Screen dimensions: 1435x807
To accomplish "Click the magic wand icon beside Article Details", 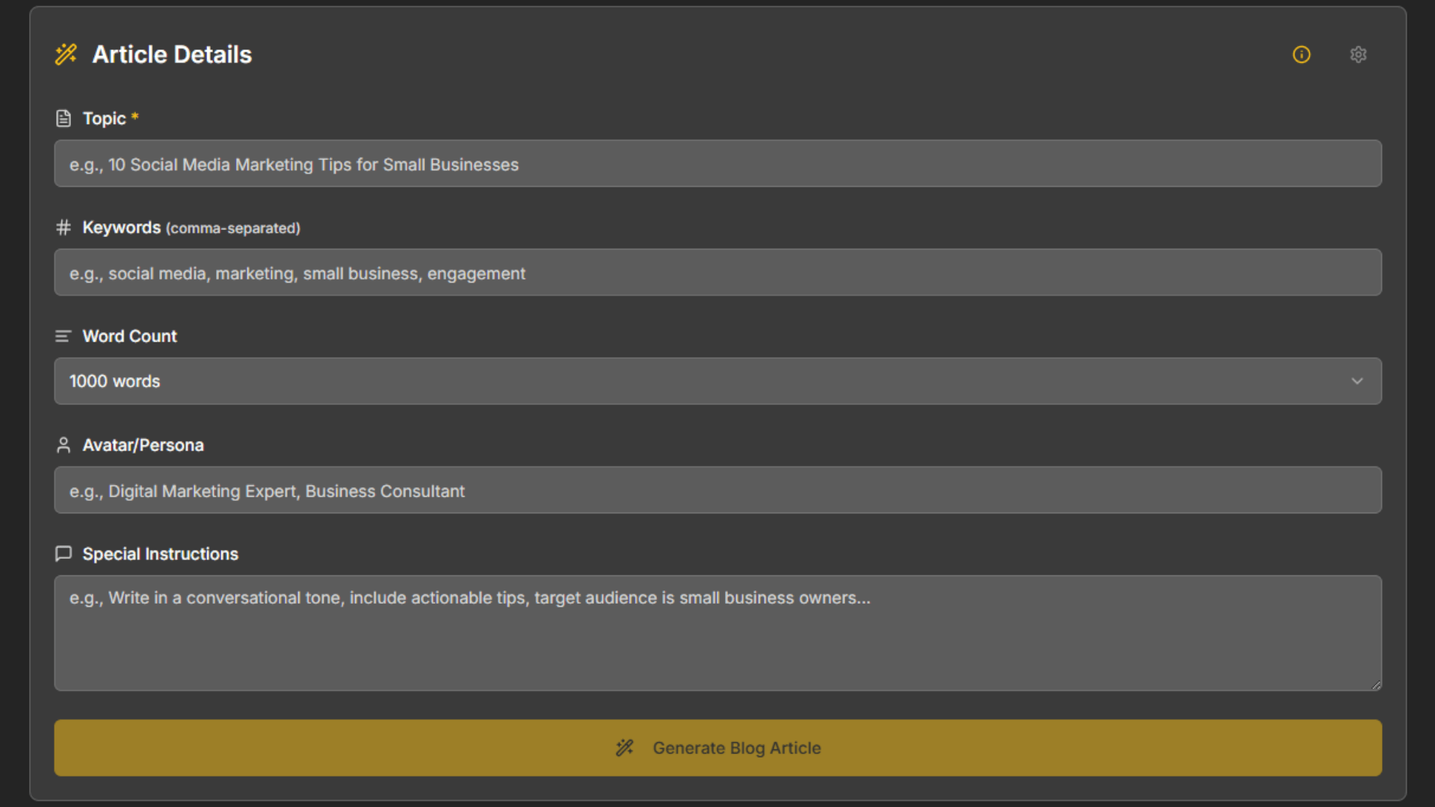I will [66, 55].
